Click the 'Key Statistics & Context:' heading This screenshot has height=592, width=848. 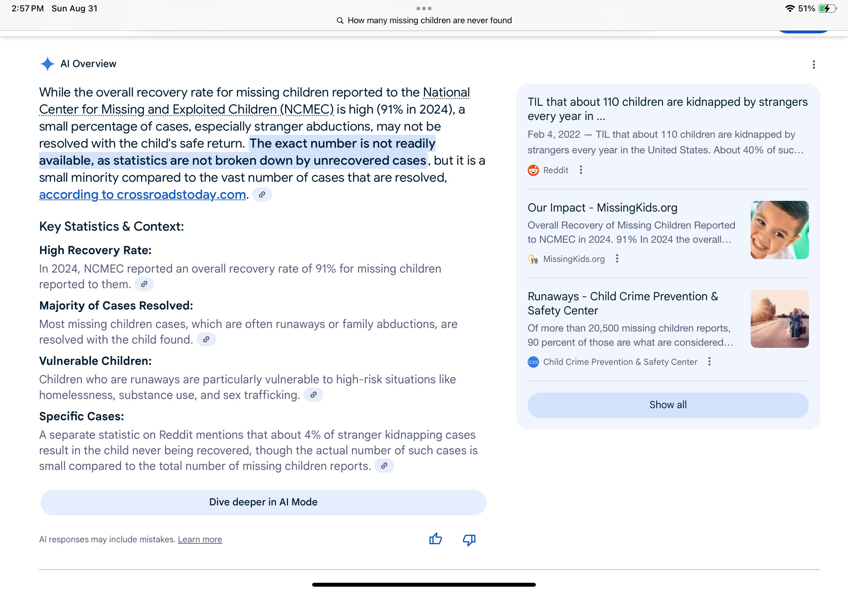coord(112,226)
